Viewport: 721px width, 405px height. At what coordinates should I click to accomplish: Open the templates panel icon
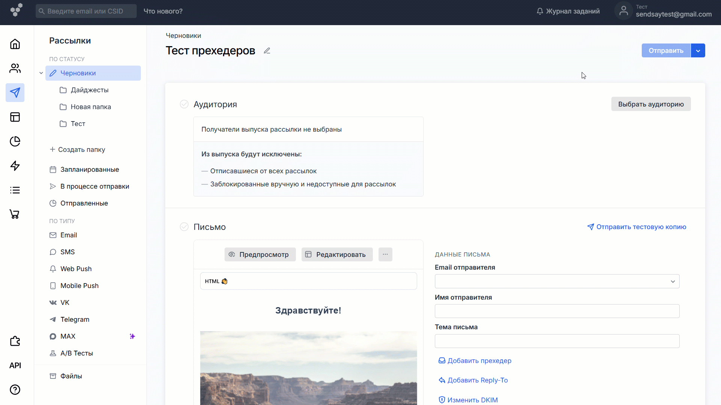click(x=15, y=117)
